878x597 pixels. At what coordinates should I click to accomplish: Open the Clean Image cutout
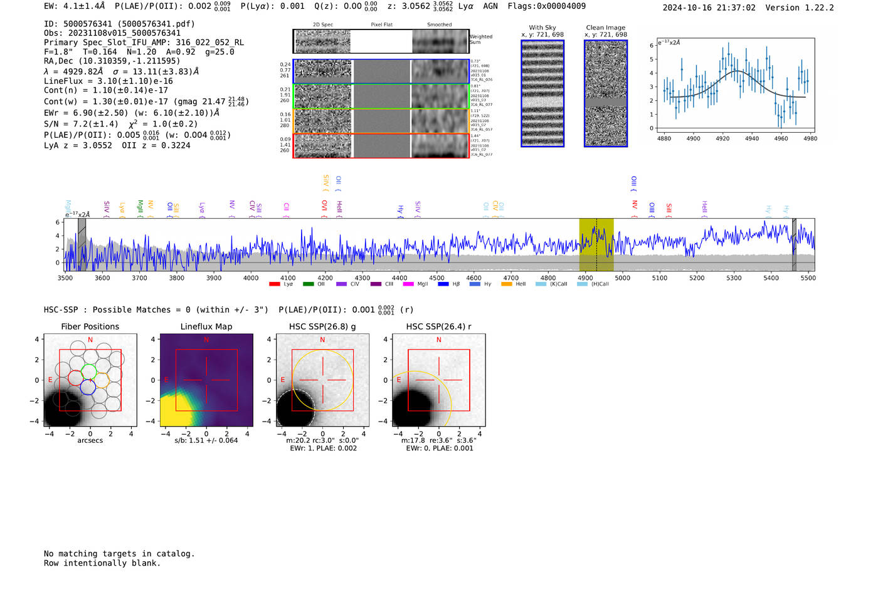(606, 93)
